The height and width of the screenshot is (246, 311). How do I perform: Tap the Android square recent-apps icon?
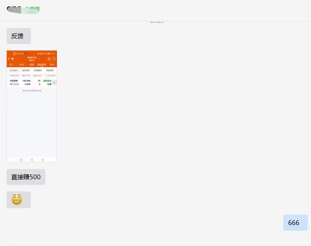21,160
